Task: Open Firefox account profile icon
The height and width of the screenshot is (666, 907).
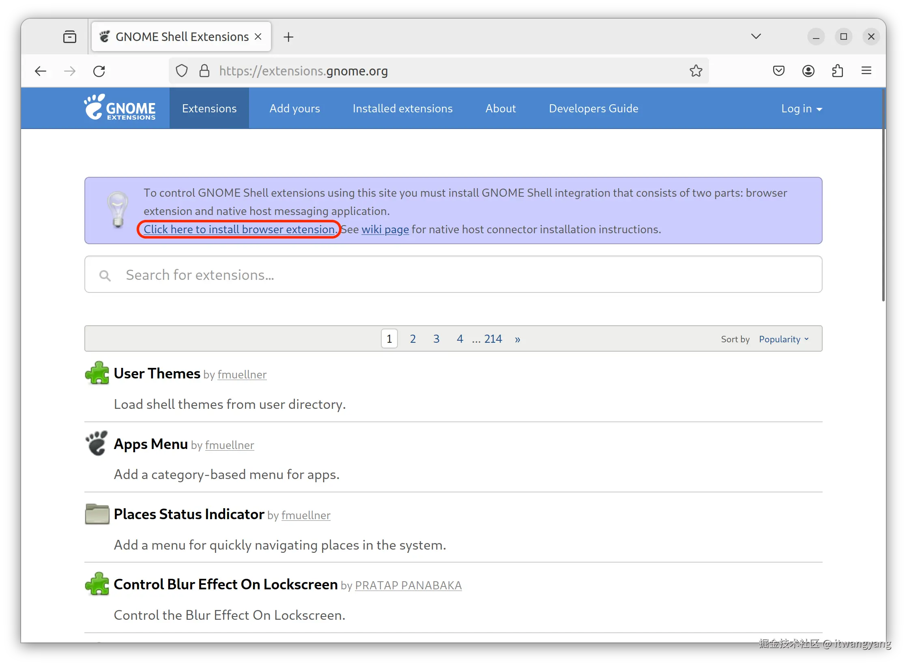Action: [x=808, y=71]
